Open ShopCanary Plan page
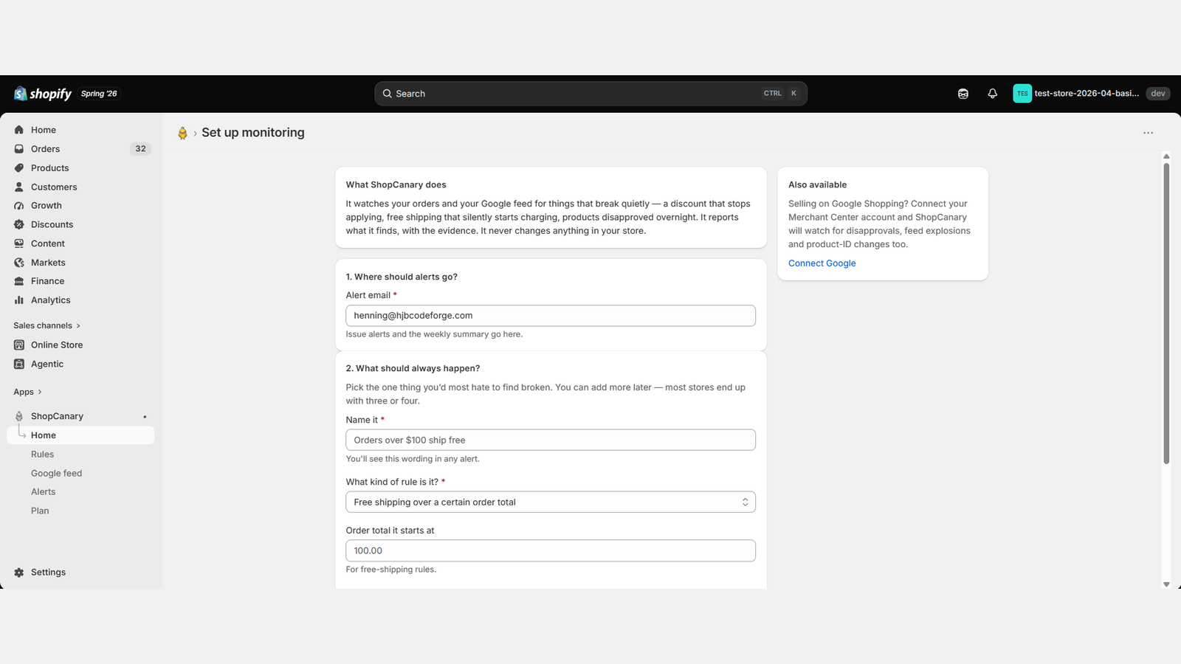1181x664 pixels. click(40, 511)
